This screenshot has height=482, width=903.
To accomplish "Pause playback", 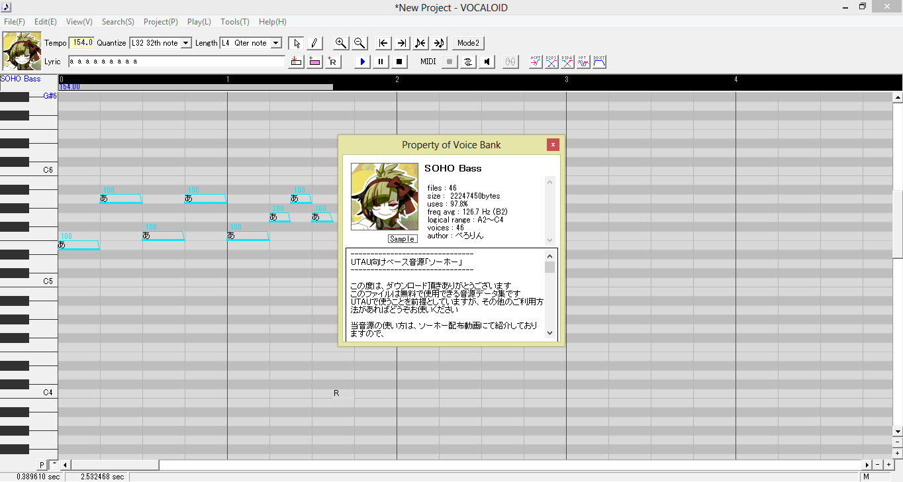I will pos(381,62).
